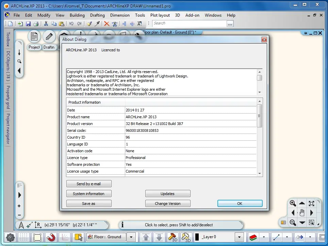
Task: Open the Drafting pencil tool group
Action: tap(49, 37)
